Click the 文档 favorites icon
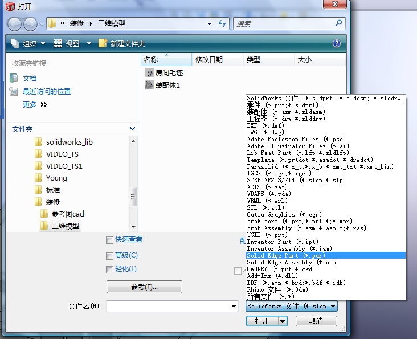 point(14,78)
